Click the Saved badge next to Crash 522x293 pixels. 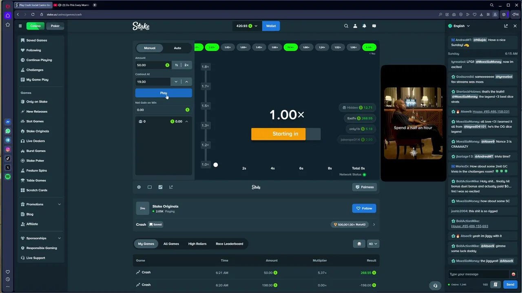(x=155, y=225)
